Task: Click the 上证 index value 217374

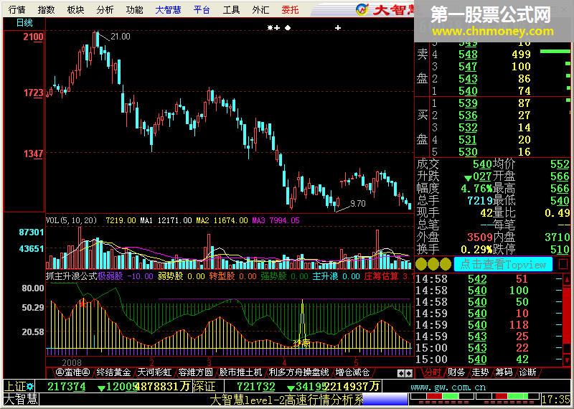Action: [x=66, y=387]
